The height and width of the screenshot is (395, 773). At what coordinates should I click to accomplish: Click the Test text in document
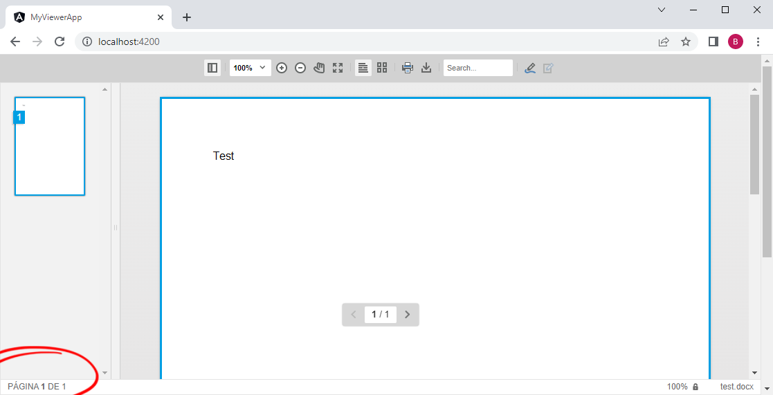coord(224,156)
